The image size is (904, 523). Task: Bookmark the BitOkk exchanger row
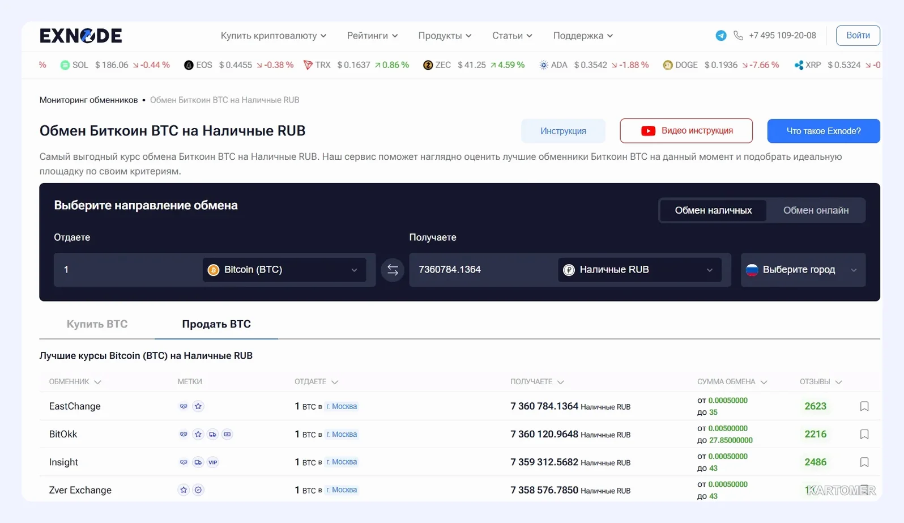864,434
